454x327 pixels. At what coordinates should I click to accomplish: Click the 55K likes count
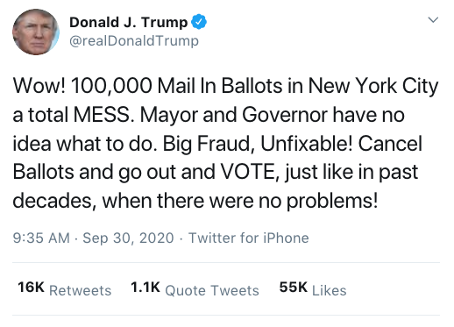pyautogui.click(x=294, y=287)
